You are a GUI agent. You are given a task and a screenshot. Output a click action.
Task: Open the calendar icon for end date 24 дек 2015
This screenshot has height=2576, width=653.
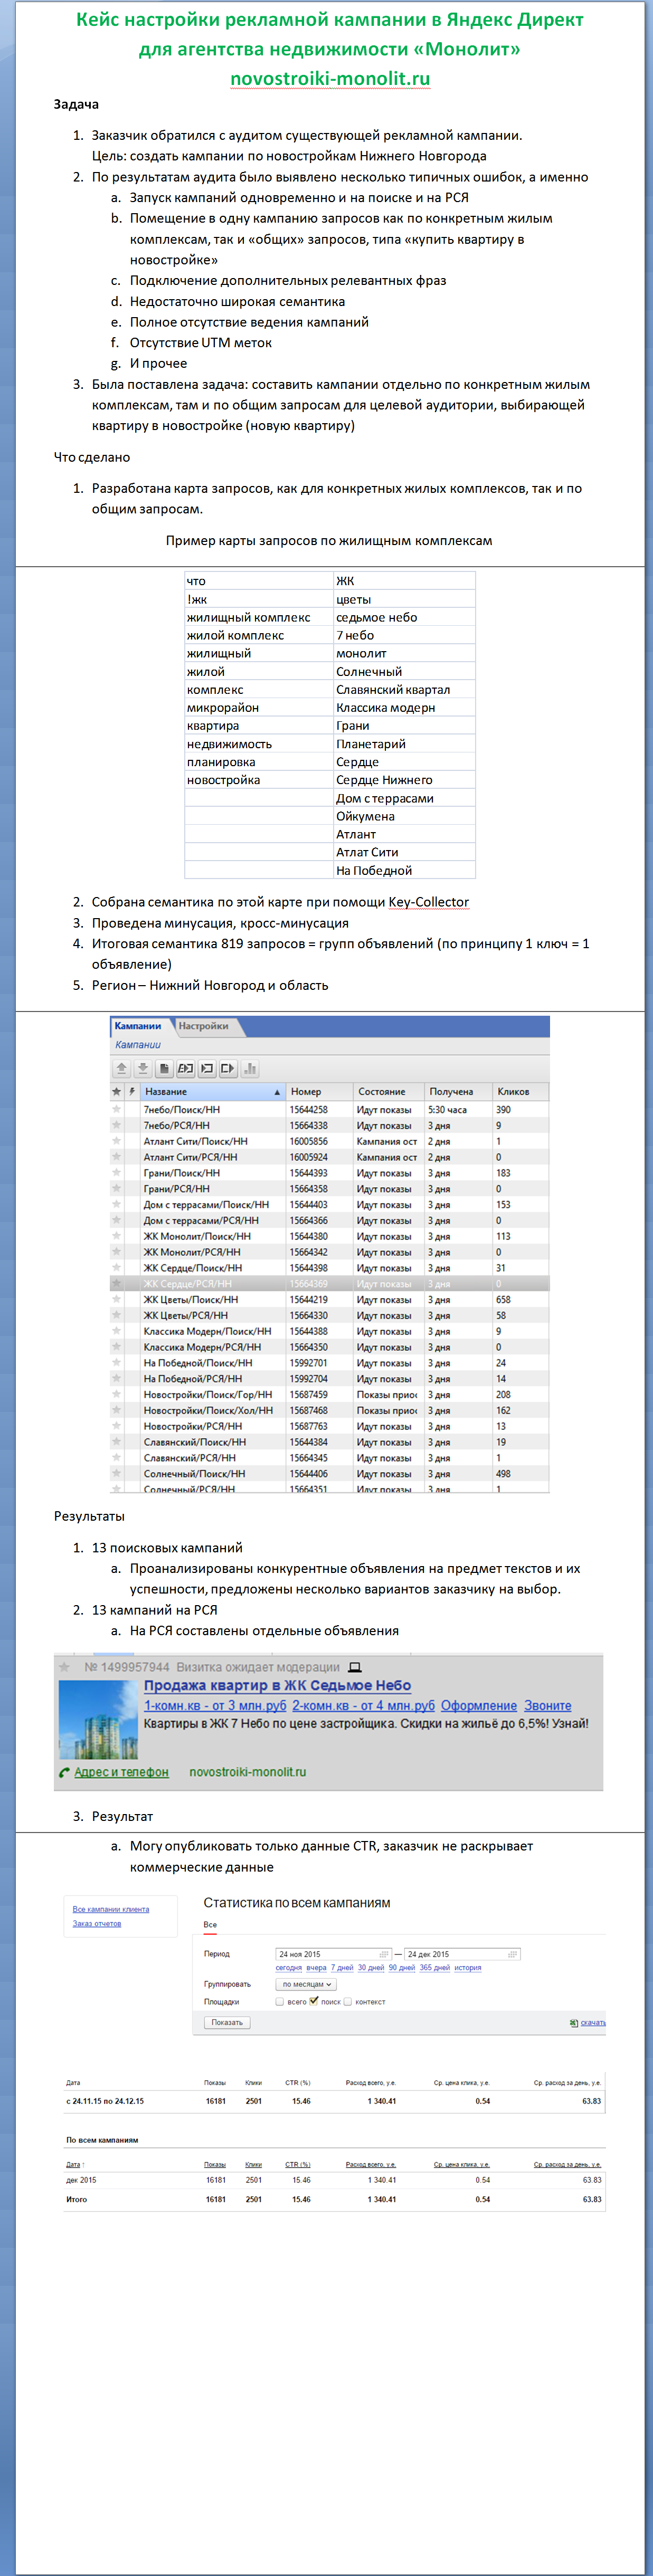513,1954
